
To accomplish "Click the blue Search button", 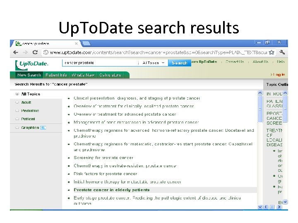I will click(179, 63).
